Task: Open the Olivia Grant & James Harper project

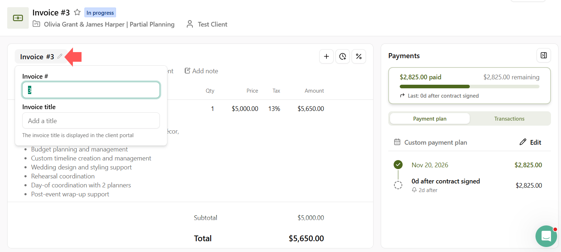Action: point(109,24)
